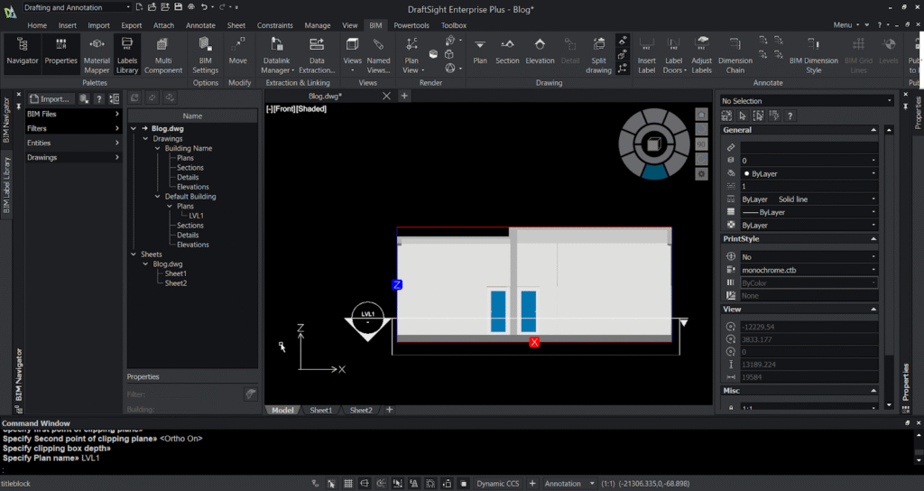Switch to the Sheet1 tab

coord(321,410)
